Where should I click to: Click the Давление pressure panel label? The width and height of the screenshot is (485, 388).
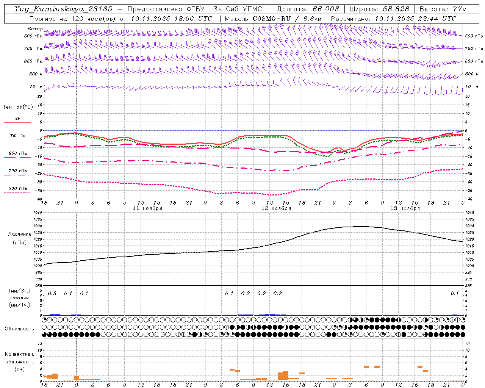click(x=20, y=234)
